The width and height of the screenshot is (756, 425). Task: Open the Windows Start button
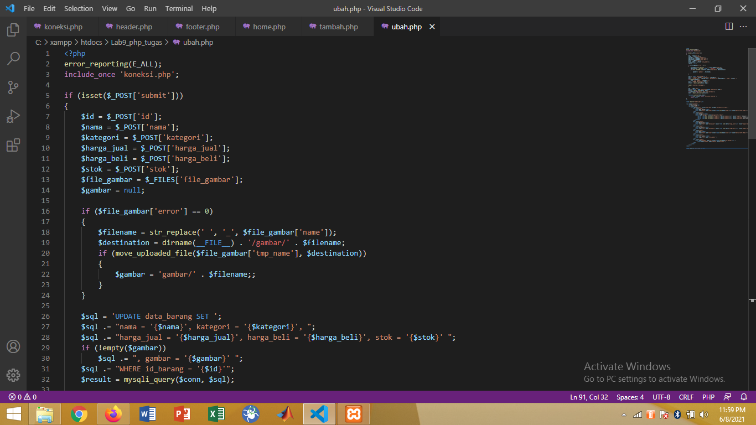14,414
